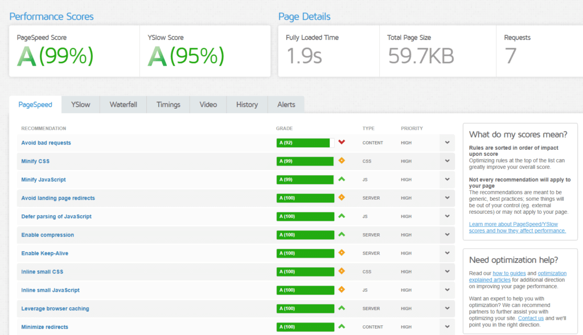Expand the Minify CSS recommendation row

pos(447,161)
